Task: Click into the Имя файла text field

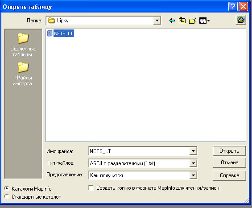Action: 139,151
